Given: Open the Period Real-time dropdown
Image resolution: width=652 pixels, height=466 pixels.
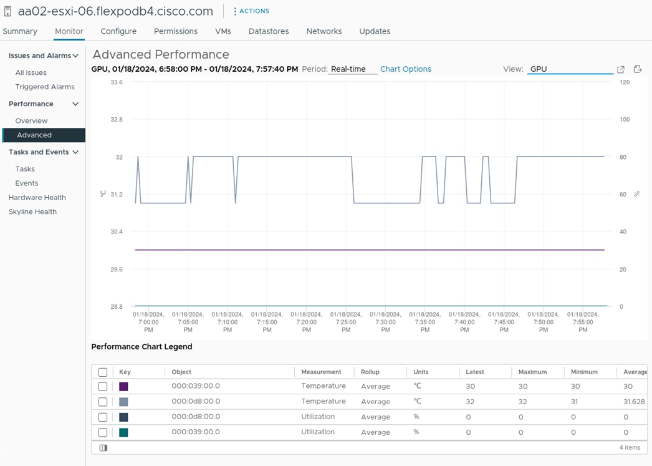Looking at the screenshot, I should (353, 69).
